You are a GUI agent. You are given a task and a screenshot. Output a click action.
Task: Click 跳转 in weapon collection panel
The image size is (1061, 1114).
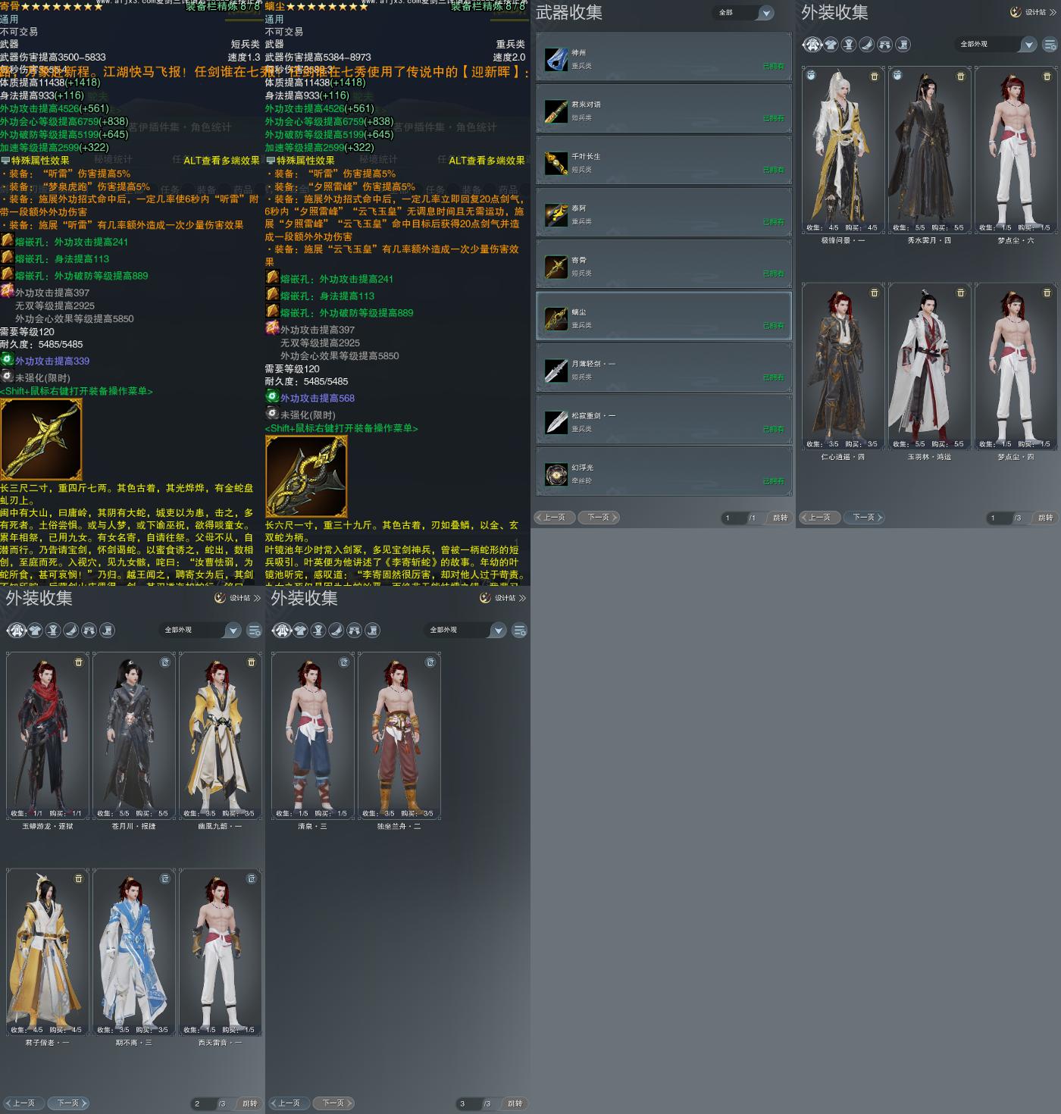[780, 518]
